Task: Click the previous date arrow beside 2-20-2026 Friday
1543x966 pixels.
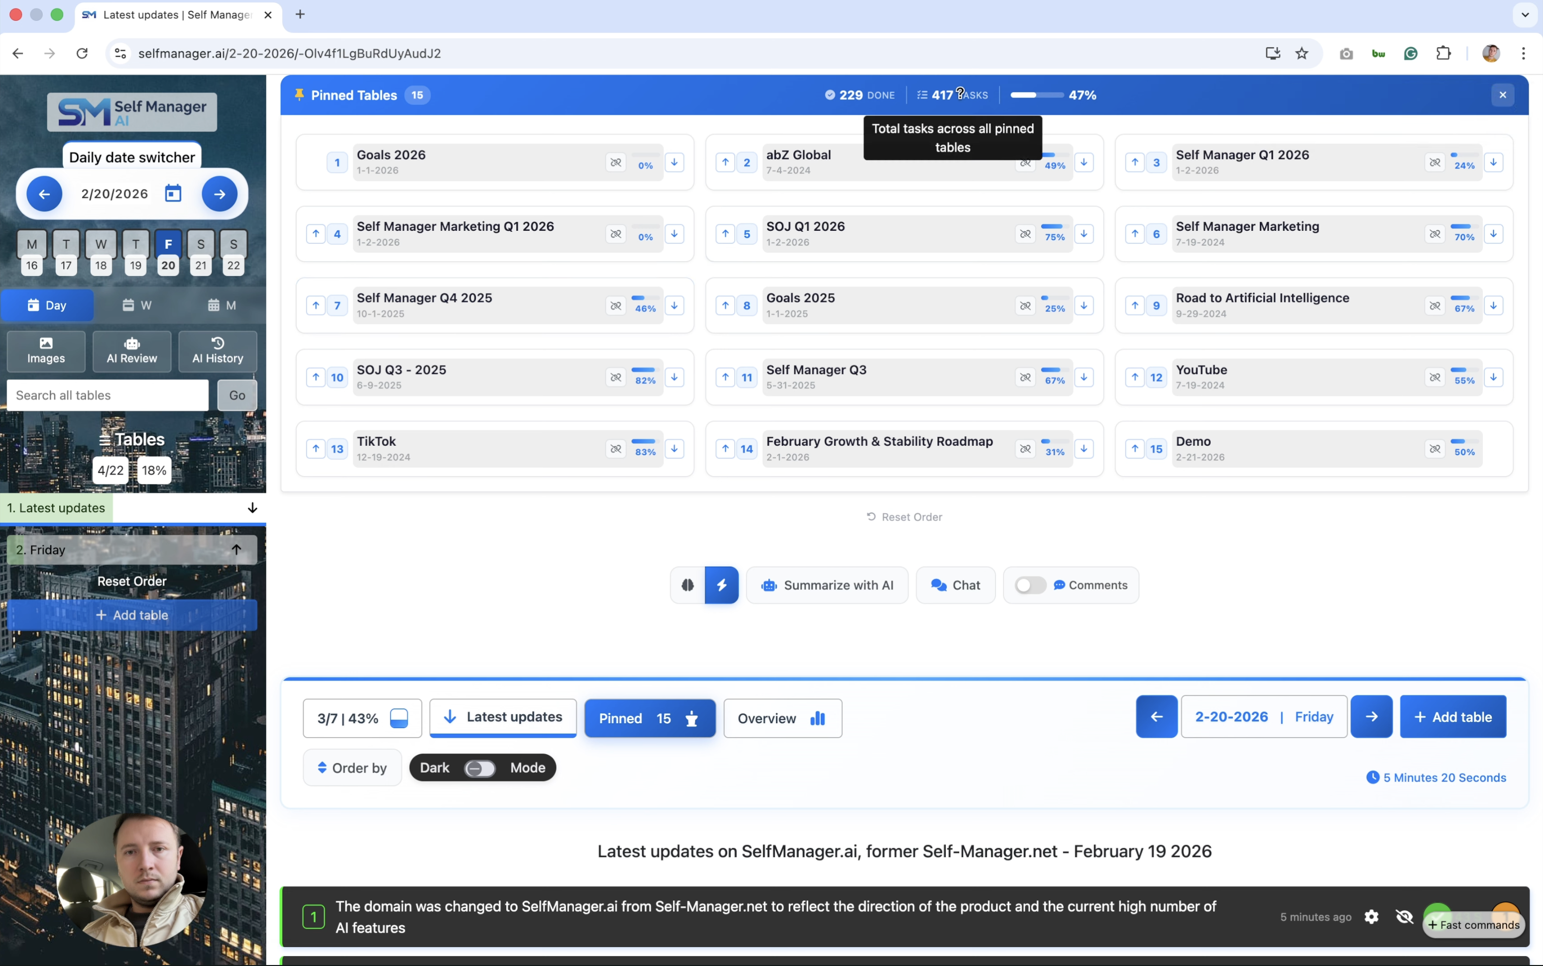Action: 1156,716
